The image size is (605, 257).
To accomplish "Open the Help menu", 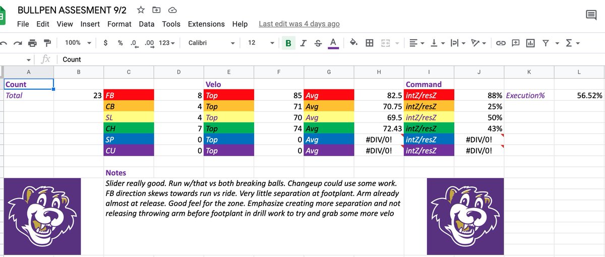I will 240,24.
